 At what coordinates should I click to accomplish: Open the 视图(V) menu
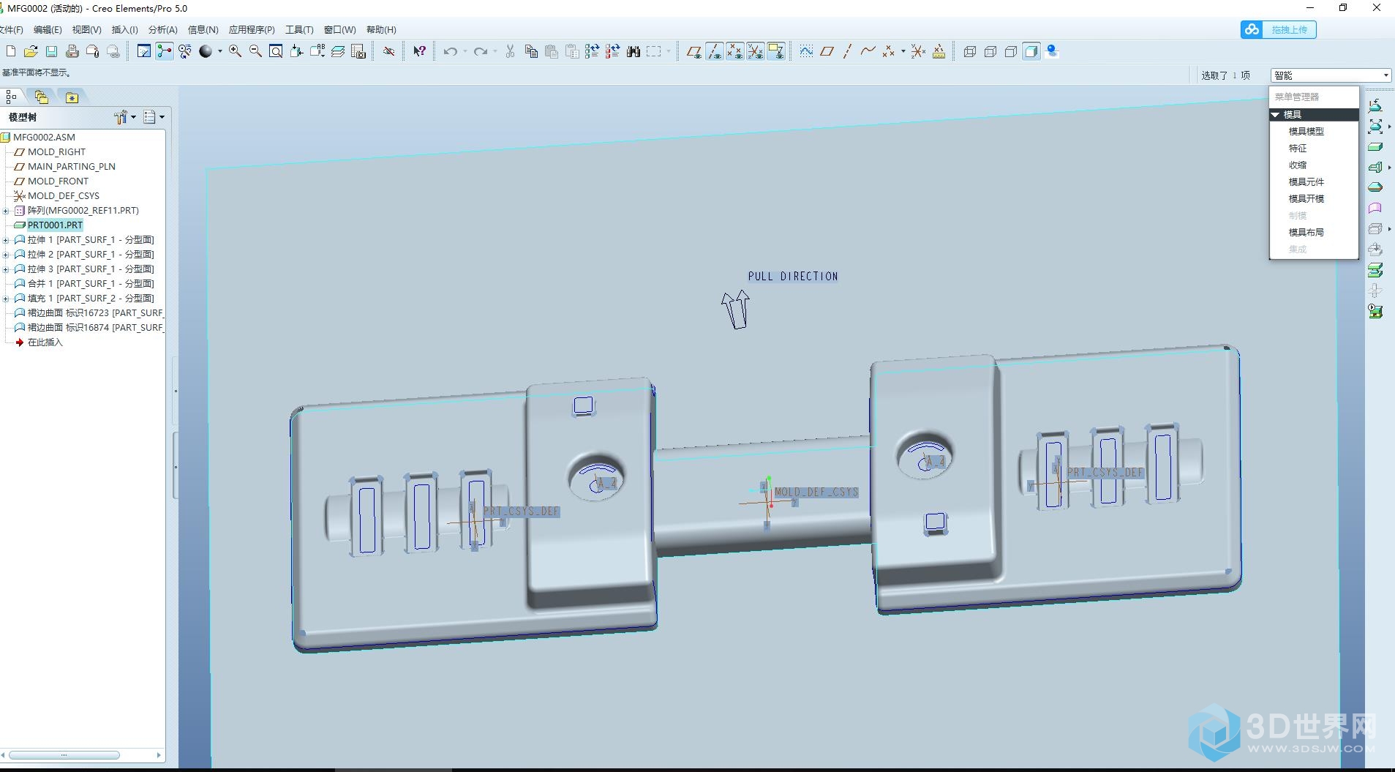86,30
